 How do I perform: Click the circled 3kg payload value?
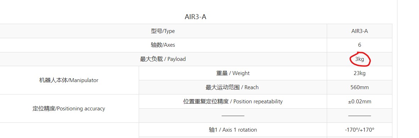point(359,59)
